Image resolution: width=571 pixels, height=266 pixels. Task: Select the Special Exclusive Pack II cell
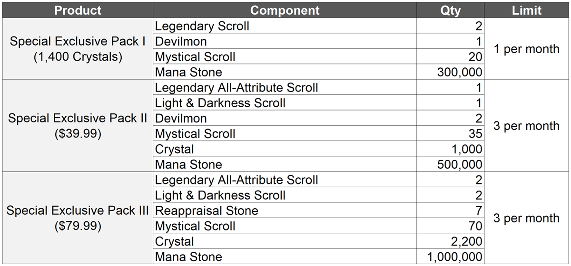[78, 126]
